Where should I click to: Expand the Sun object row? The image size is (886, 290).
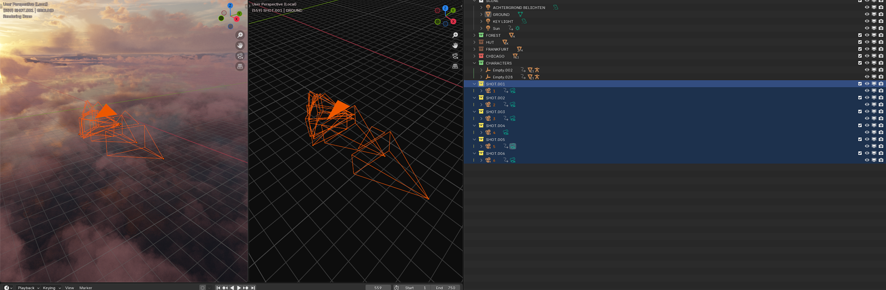(481, 28)
